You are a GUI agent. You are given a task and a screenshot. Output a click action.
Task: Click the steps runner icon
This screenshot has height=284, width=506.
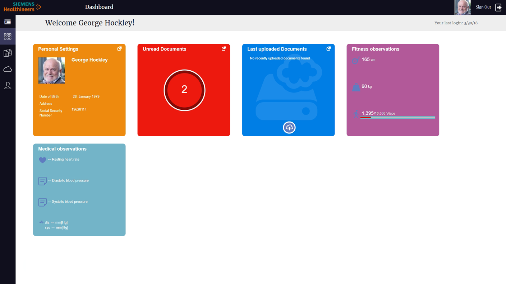(x=356, y=114)
